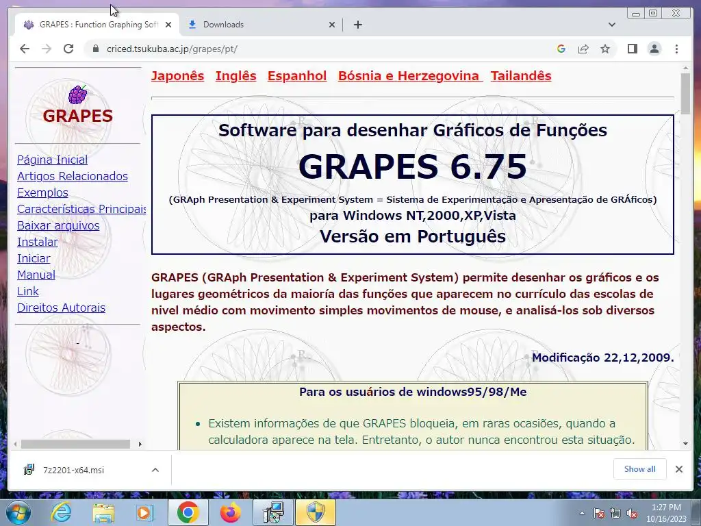Click Show all downloads
The image size is (701, 526).
click(x=640, y=469)
